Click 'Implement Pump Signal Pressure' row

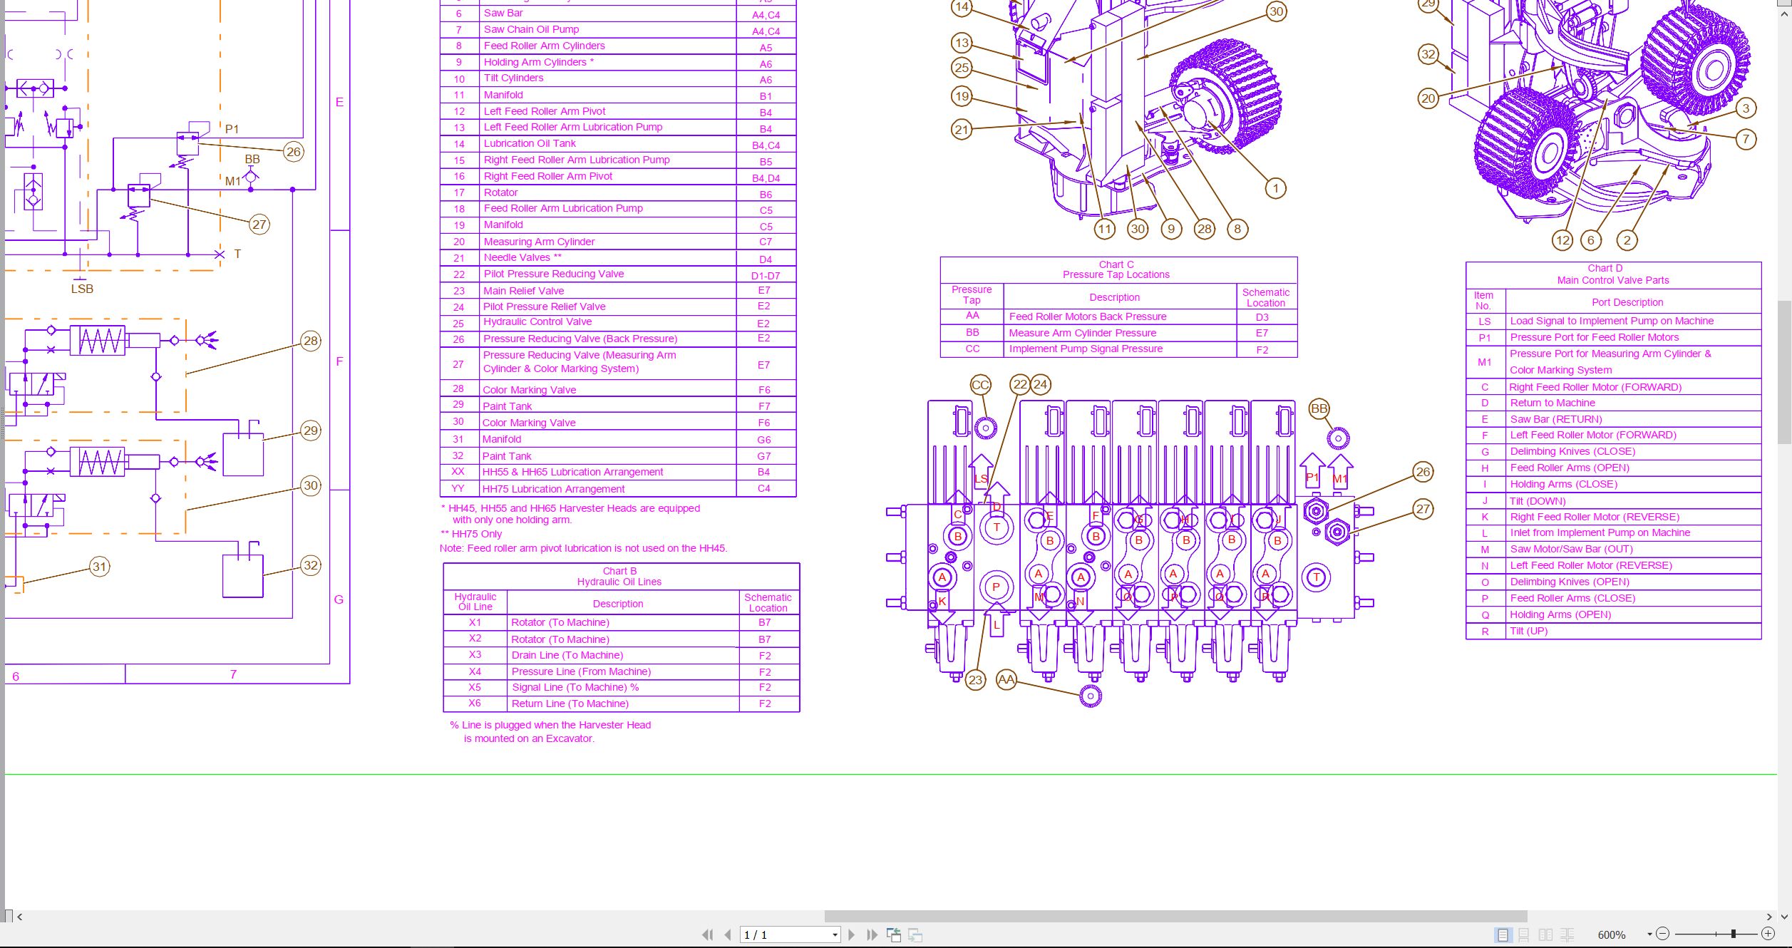[1119, 349]
